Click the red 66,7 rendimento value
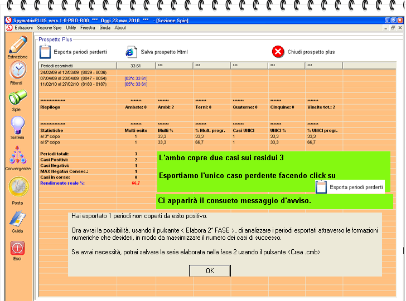The height and width of the screenshot is (301, 406). click(136, 183)
